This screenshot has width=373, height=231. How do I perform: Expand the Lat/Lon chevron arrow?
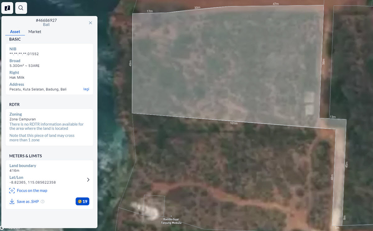pyautogui.click(x=88, y=180)
